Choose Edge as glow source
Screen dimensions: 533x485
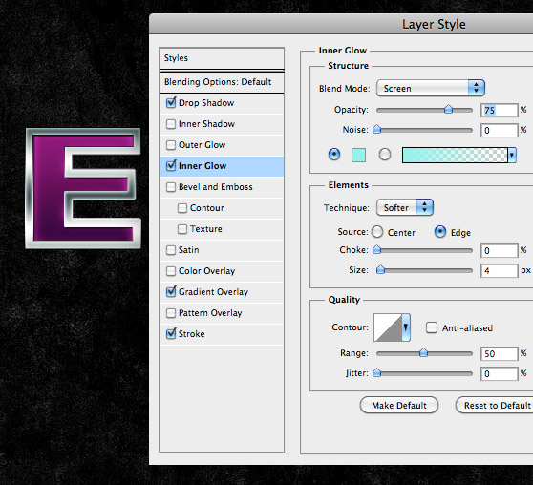440,232
